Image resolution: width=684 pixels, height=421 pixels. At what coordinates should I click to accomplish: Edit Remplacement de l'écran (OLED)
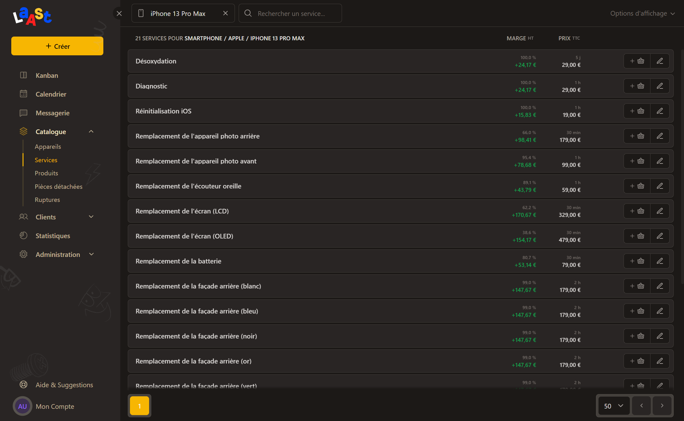coord(660,236)
